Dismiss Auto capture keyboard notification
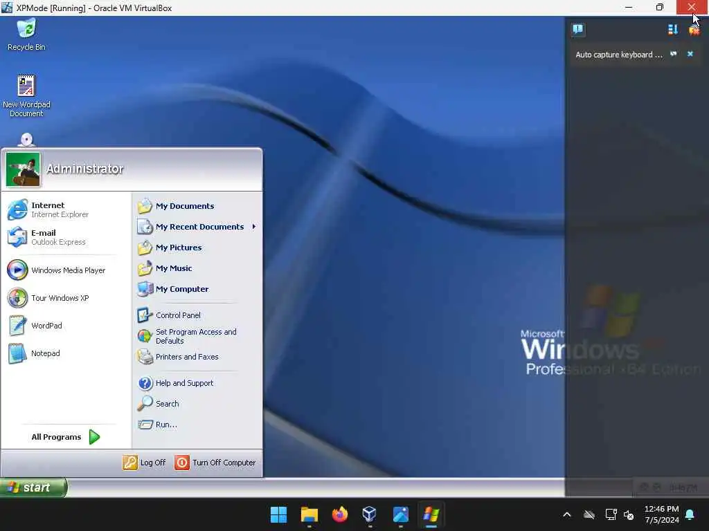This screenshot has height=531, width=709. [690, 54]
